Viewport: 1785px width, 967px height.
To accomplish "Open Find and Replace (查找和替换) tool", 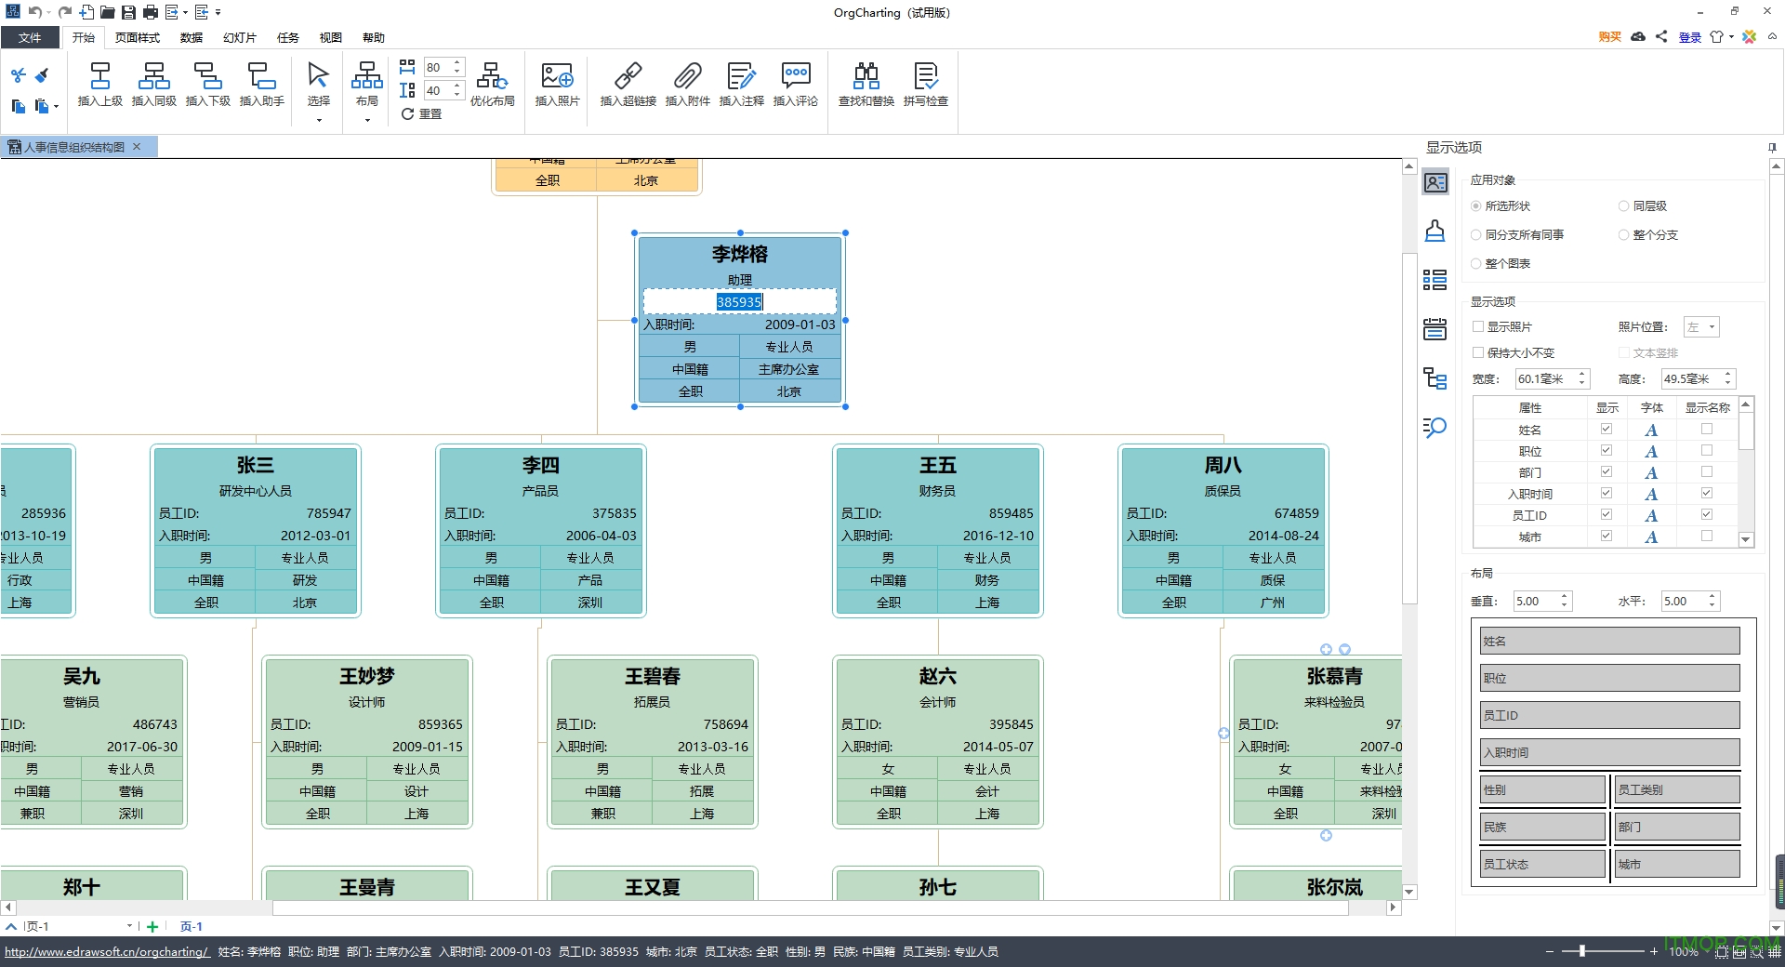I will 866,76.
